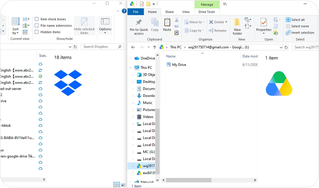Click the Cut scissors icon
The image size is (319, 188).
pyautogui.click(x=177, y=20)
